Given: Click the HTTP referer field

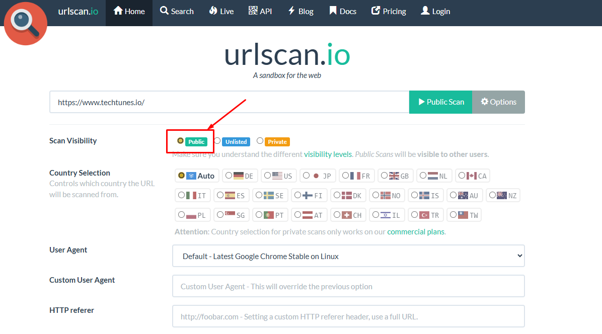Looking at the screenshot, I should [348, 316].
